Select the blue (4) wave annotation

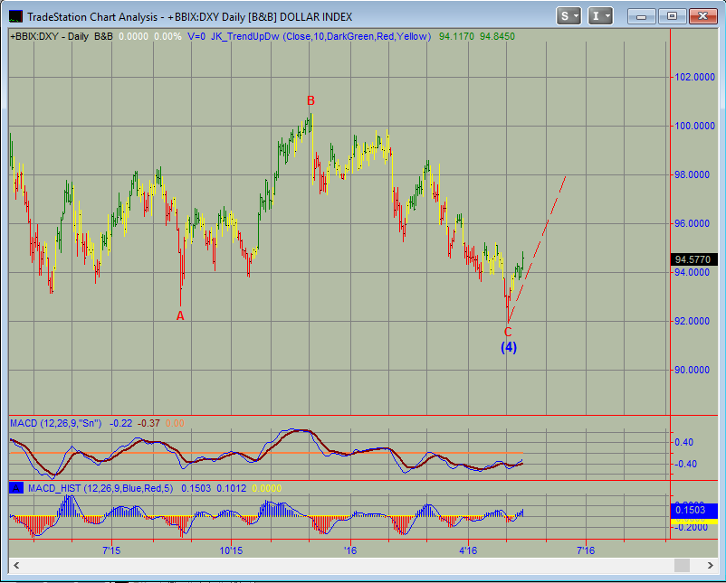[x=509, y=347]
